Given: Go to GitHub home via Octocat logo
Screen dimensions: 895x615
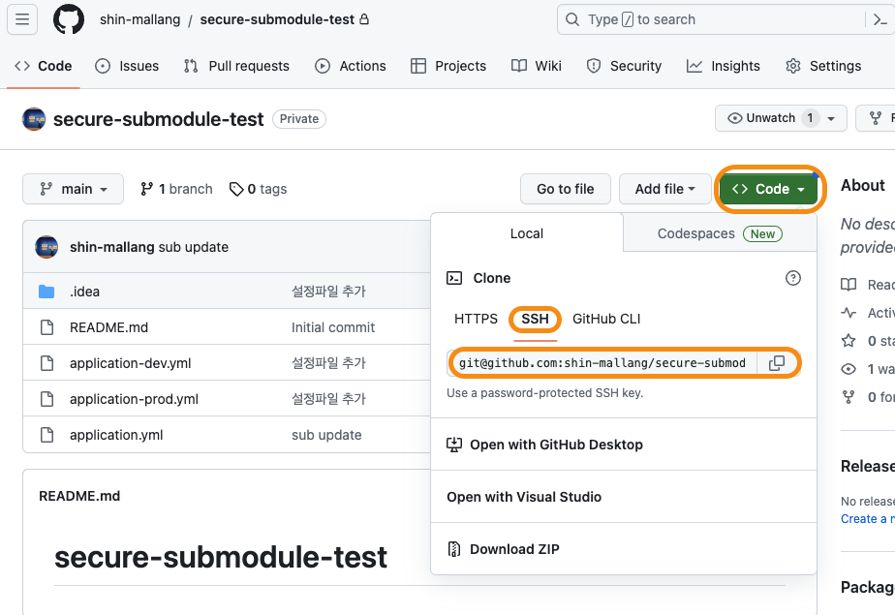Looking at the screenshot, I should pos(69,19).
